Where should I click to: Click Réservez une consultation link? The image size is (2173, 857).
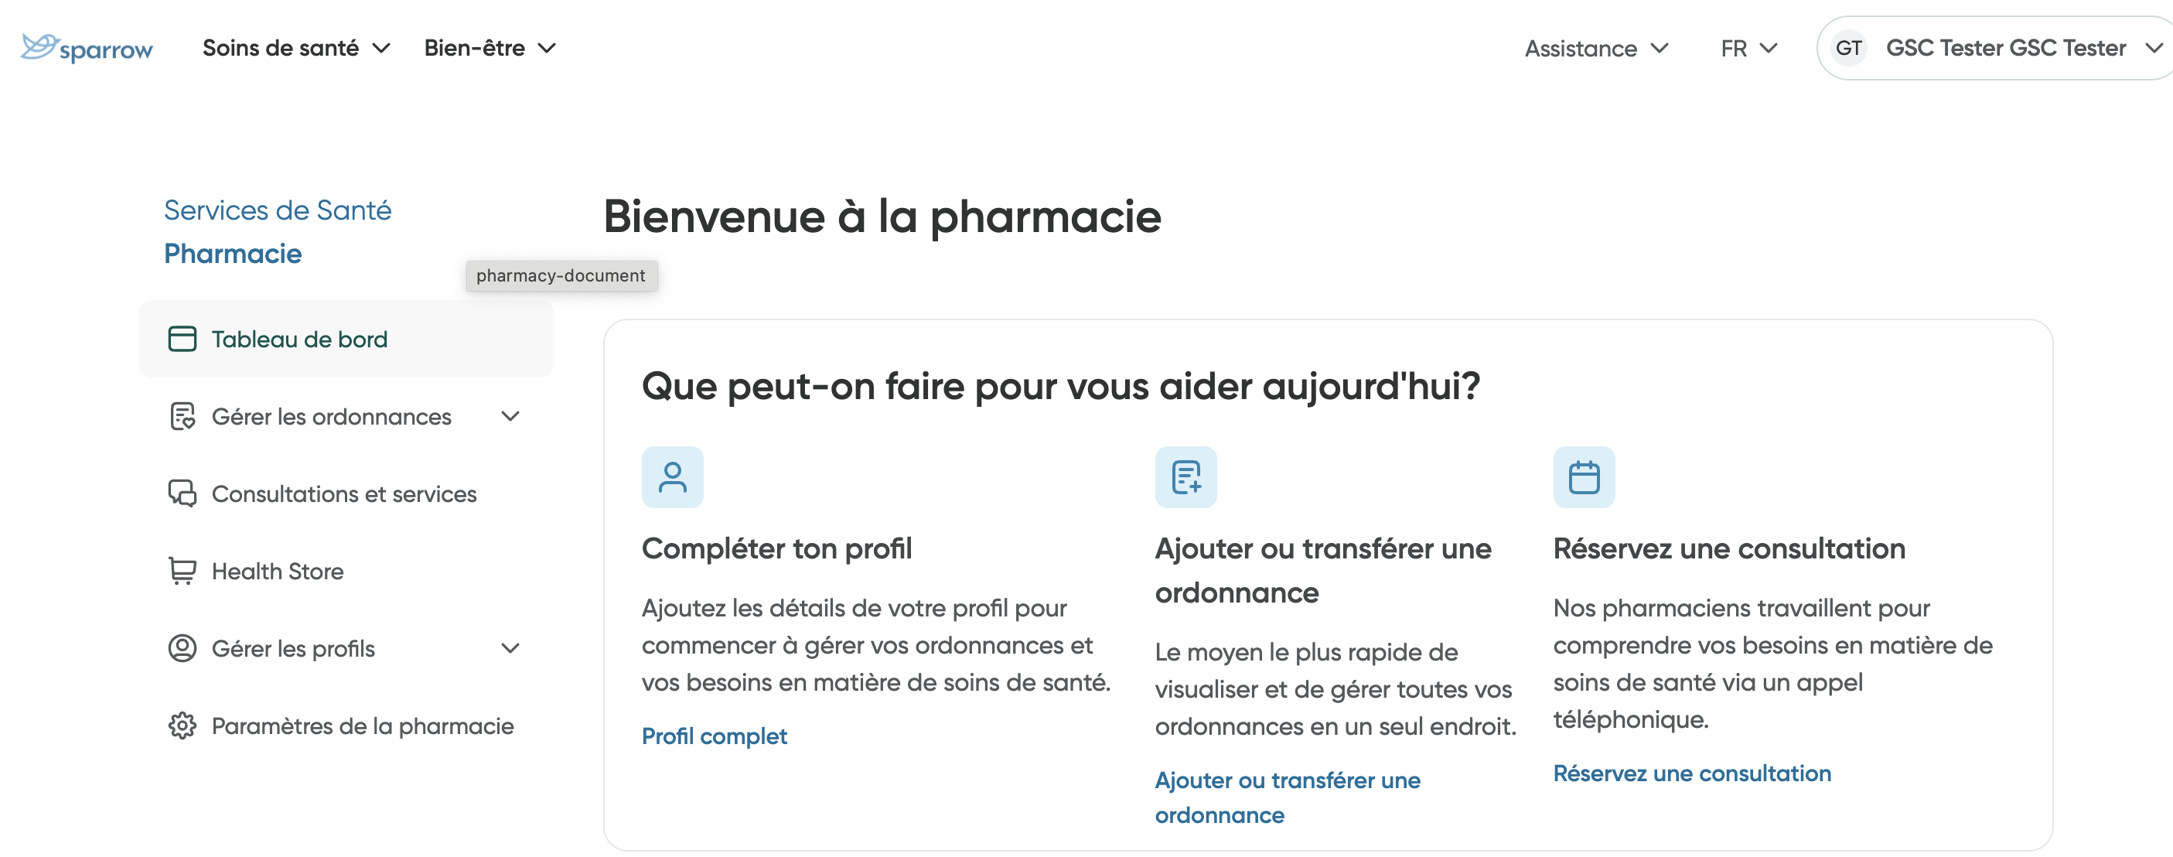click(x=1691, y=773)
